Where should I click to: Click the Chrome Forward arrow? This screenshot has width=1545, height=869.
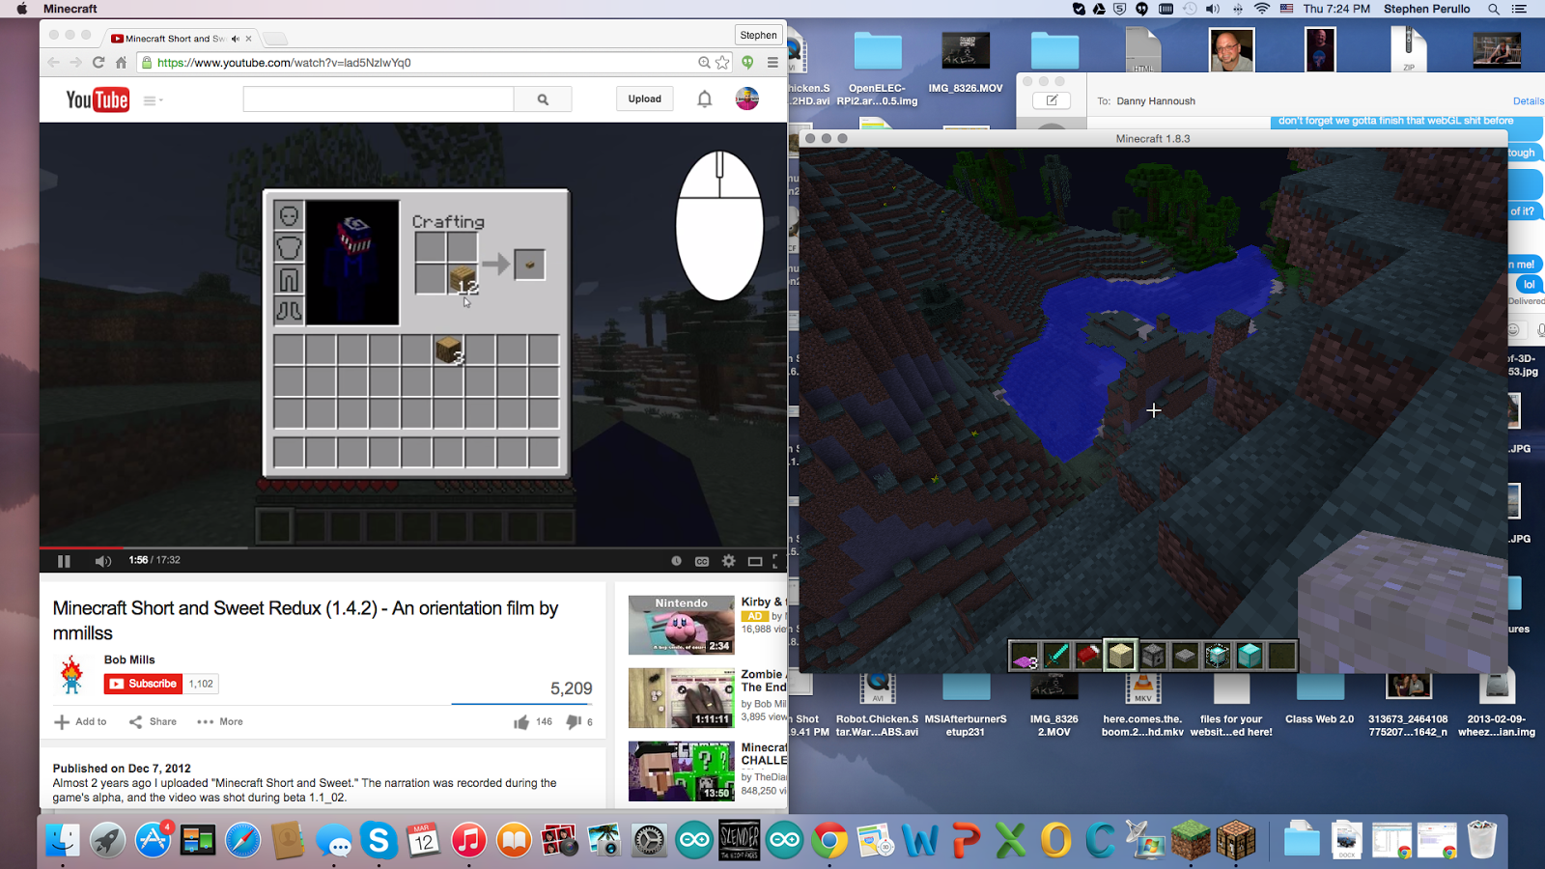(76, 63)
